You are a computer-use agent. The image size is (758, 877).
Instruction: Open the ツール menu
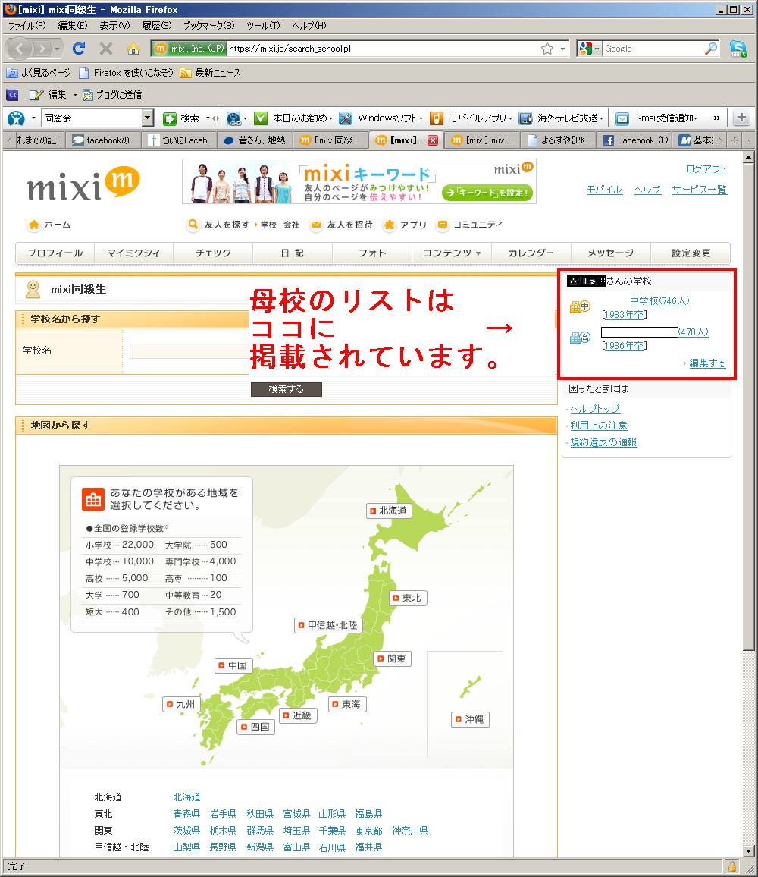coord(263,26)
